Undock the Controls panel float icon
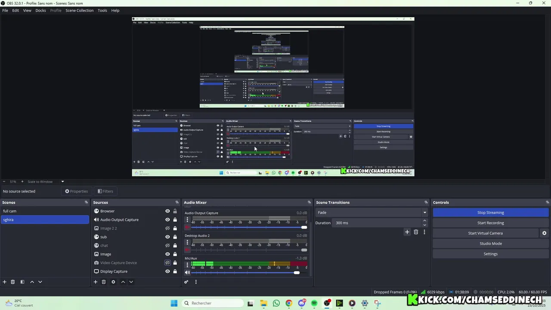This screenshot has height=310, width=551. [547, 202]
